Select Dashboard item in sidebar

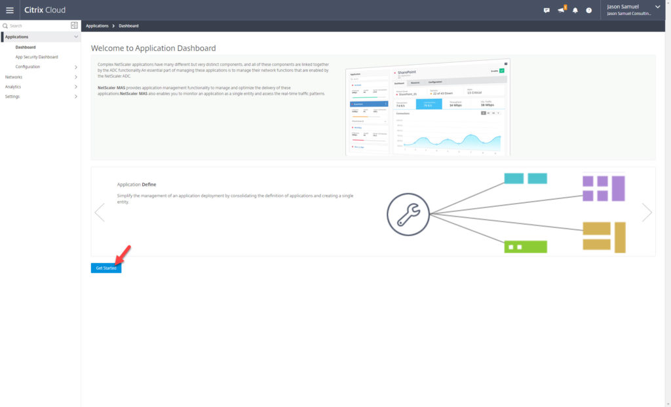coord(26,47)
